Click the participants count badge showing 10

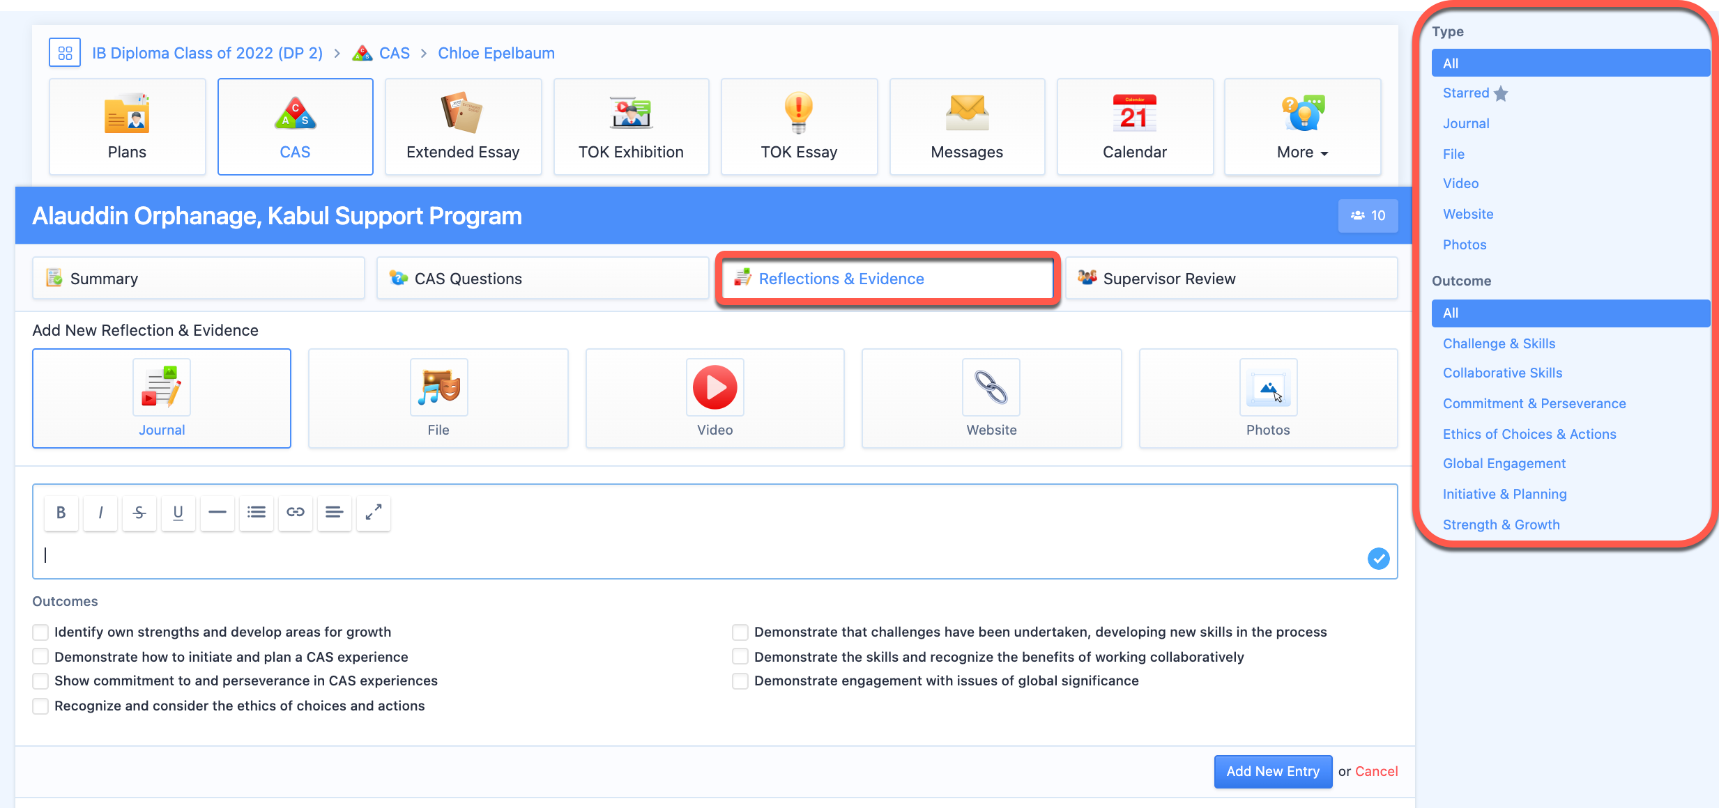coord(1368,216)
